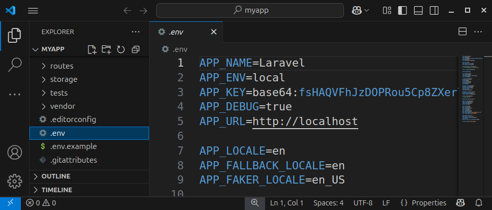Image resolution: width=492 pixels, height=210 pixels.
Task: Expand the OUTLINE section
Action: (89, 176)
